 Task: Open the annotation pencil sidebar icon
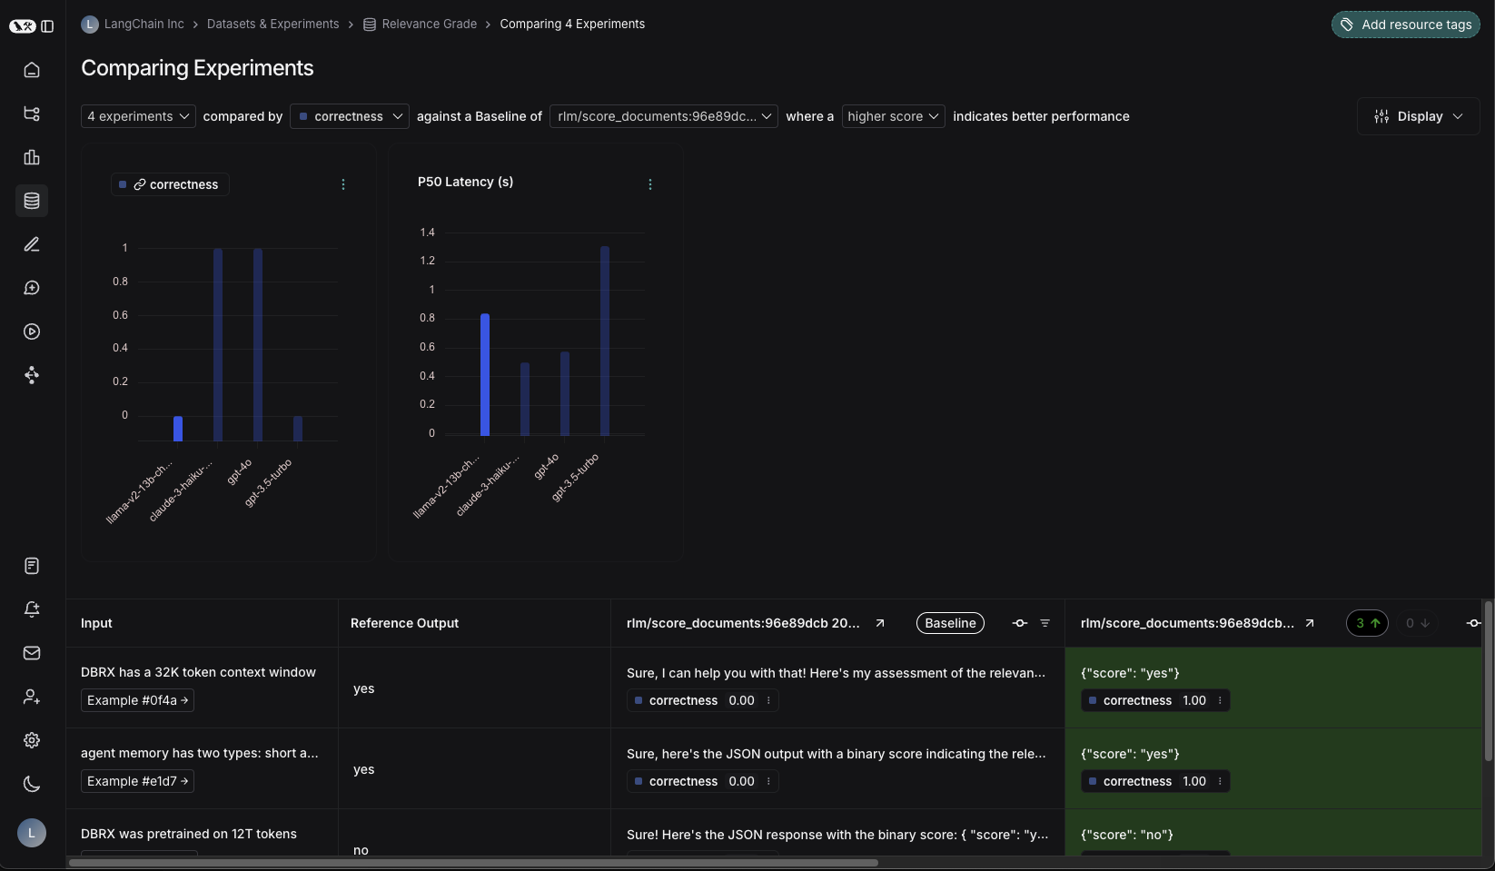click(x=32, y=244)
